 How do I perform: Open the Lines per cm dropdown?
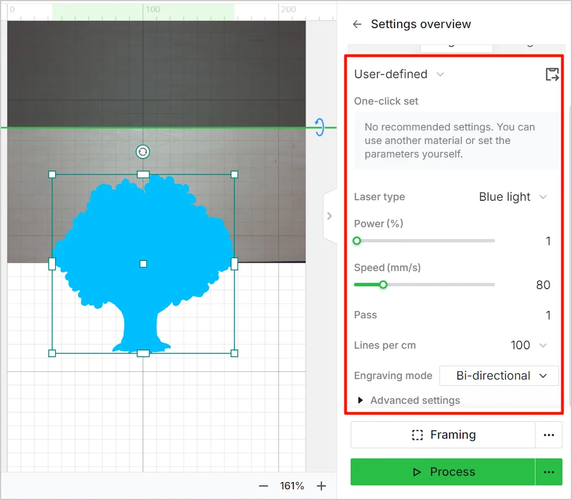pos(529,345)
